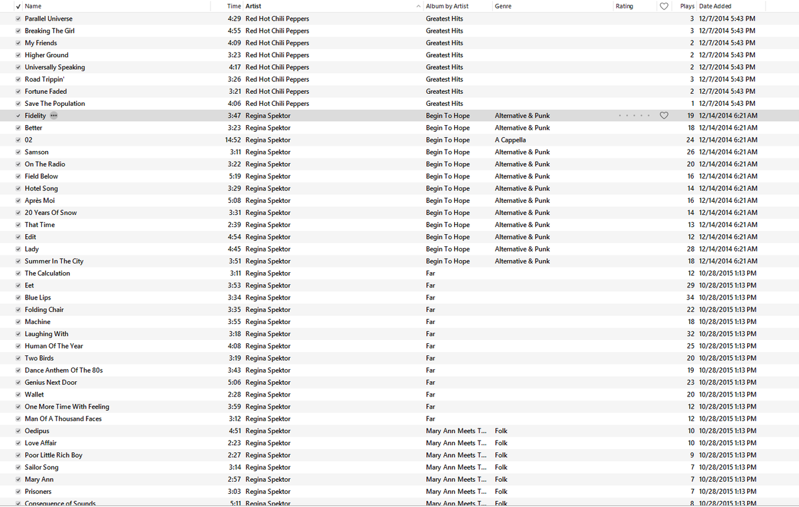
Task: Uncheck the Parallel Universe song checkbox
Action: (x=18, y=19)
